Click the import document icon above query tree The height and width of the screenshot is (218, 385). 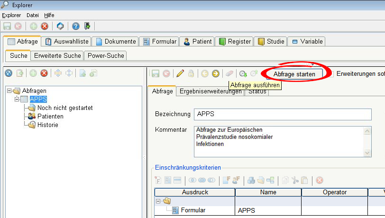pos(19,73)
